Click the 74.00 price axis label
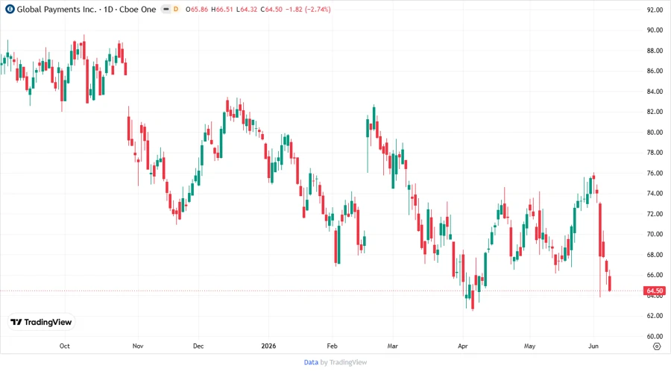The image size is (671, 371). [x=655, y=193]
